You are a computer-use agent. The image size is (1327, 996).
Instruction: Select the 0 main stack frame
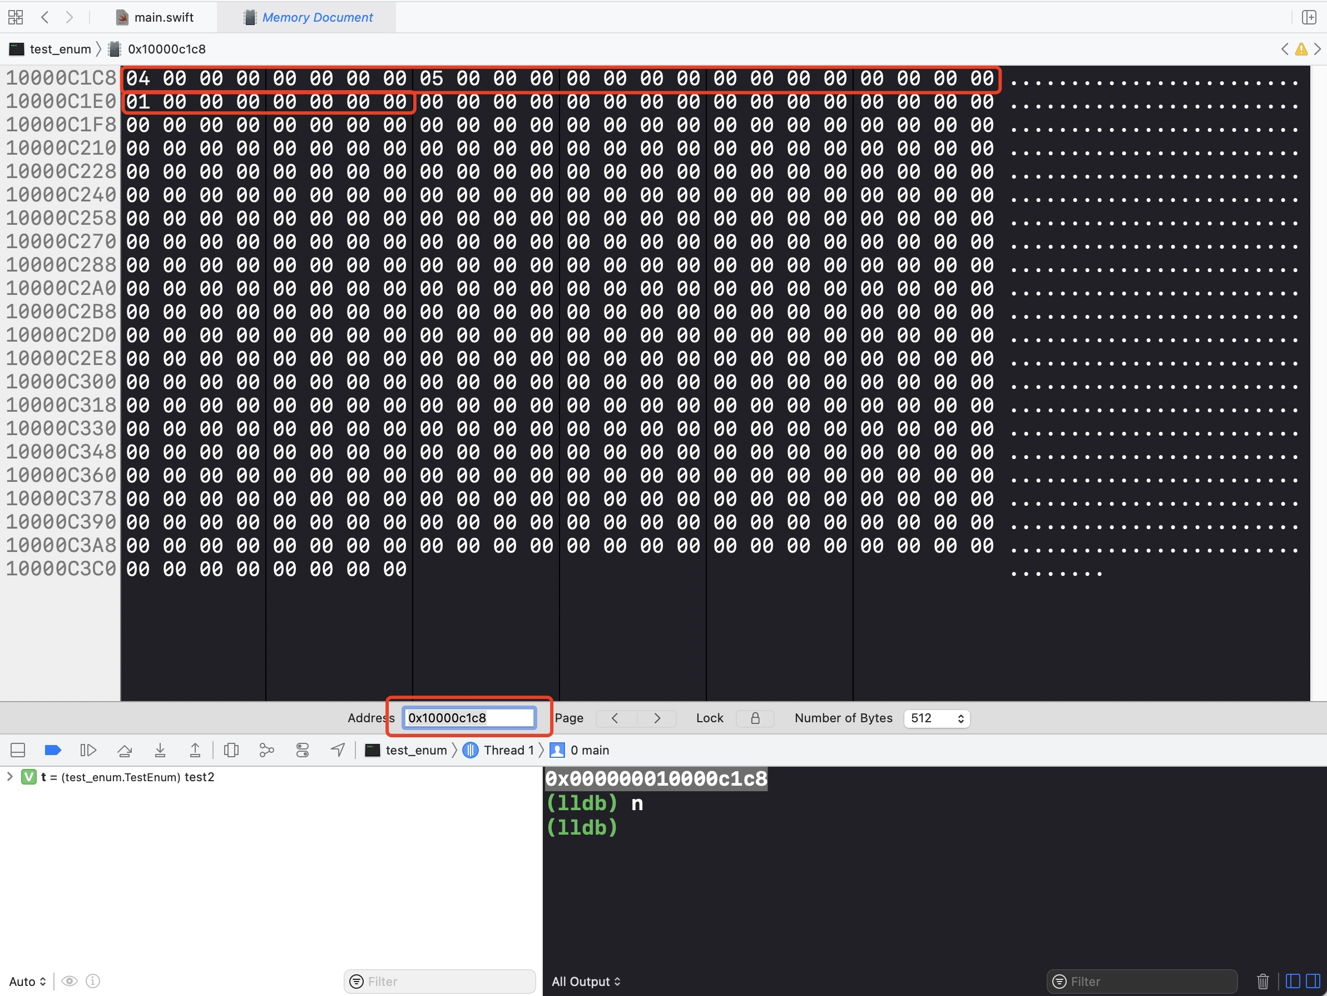[580, 750]
